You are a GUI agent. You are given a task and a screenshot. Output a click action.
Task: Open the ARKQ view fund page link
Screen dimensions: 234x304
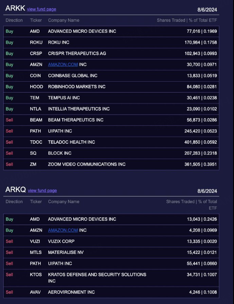tap(43, 190)
